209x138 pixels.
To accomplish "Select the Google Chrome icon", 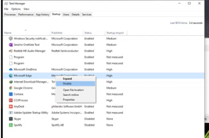I will [11, 88].
